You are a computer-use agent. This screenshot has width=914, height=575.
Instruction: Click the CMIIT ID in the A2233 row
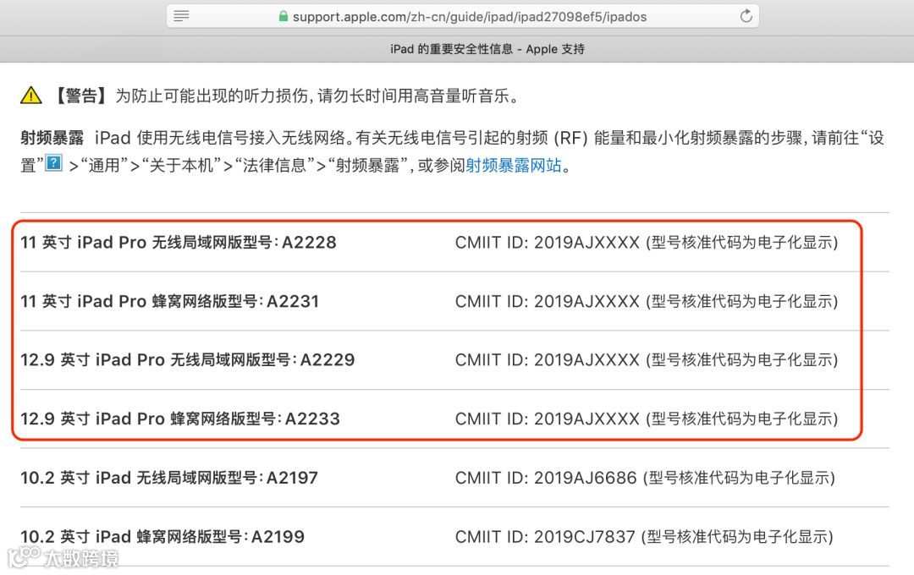pos(647,419)
